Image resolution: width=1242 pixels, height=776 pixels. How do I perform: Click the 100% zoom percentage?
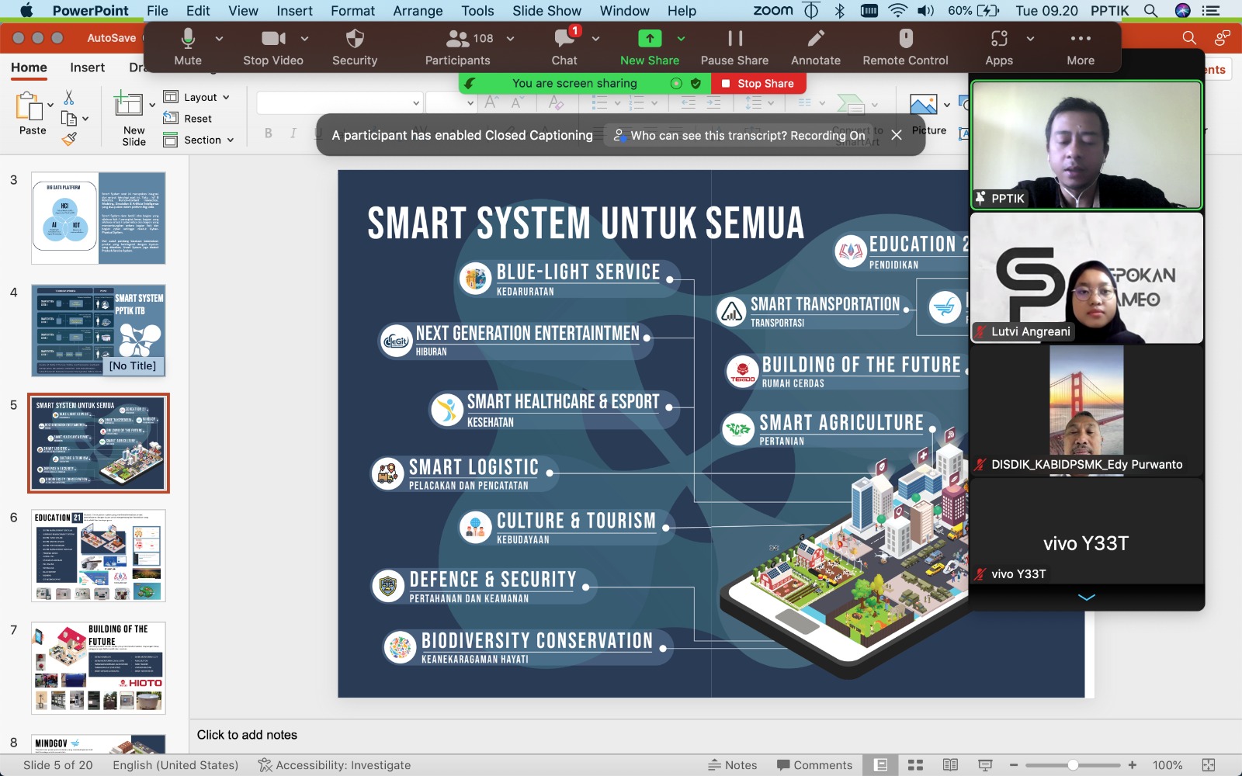(x=1167, y=765)
